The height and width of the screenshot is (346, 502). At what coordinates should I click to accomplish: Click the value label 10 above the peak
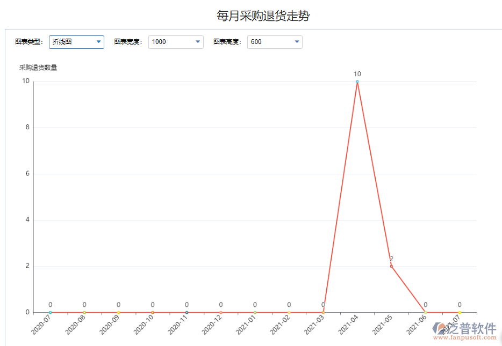pyautogui.click(x=356, y=73)
